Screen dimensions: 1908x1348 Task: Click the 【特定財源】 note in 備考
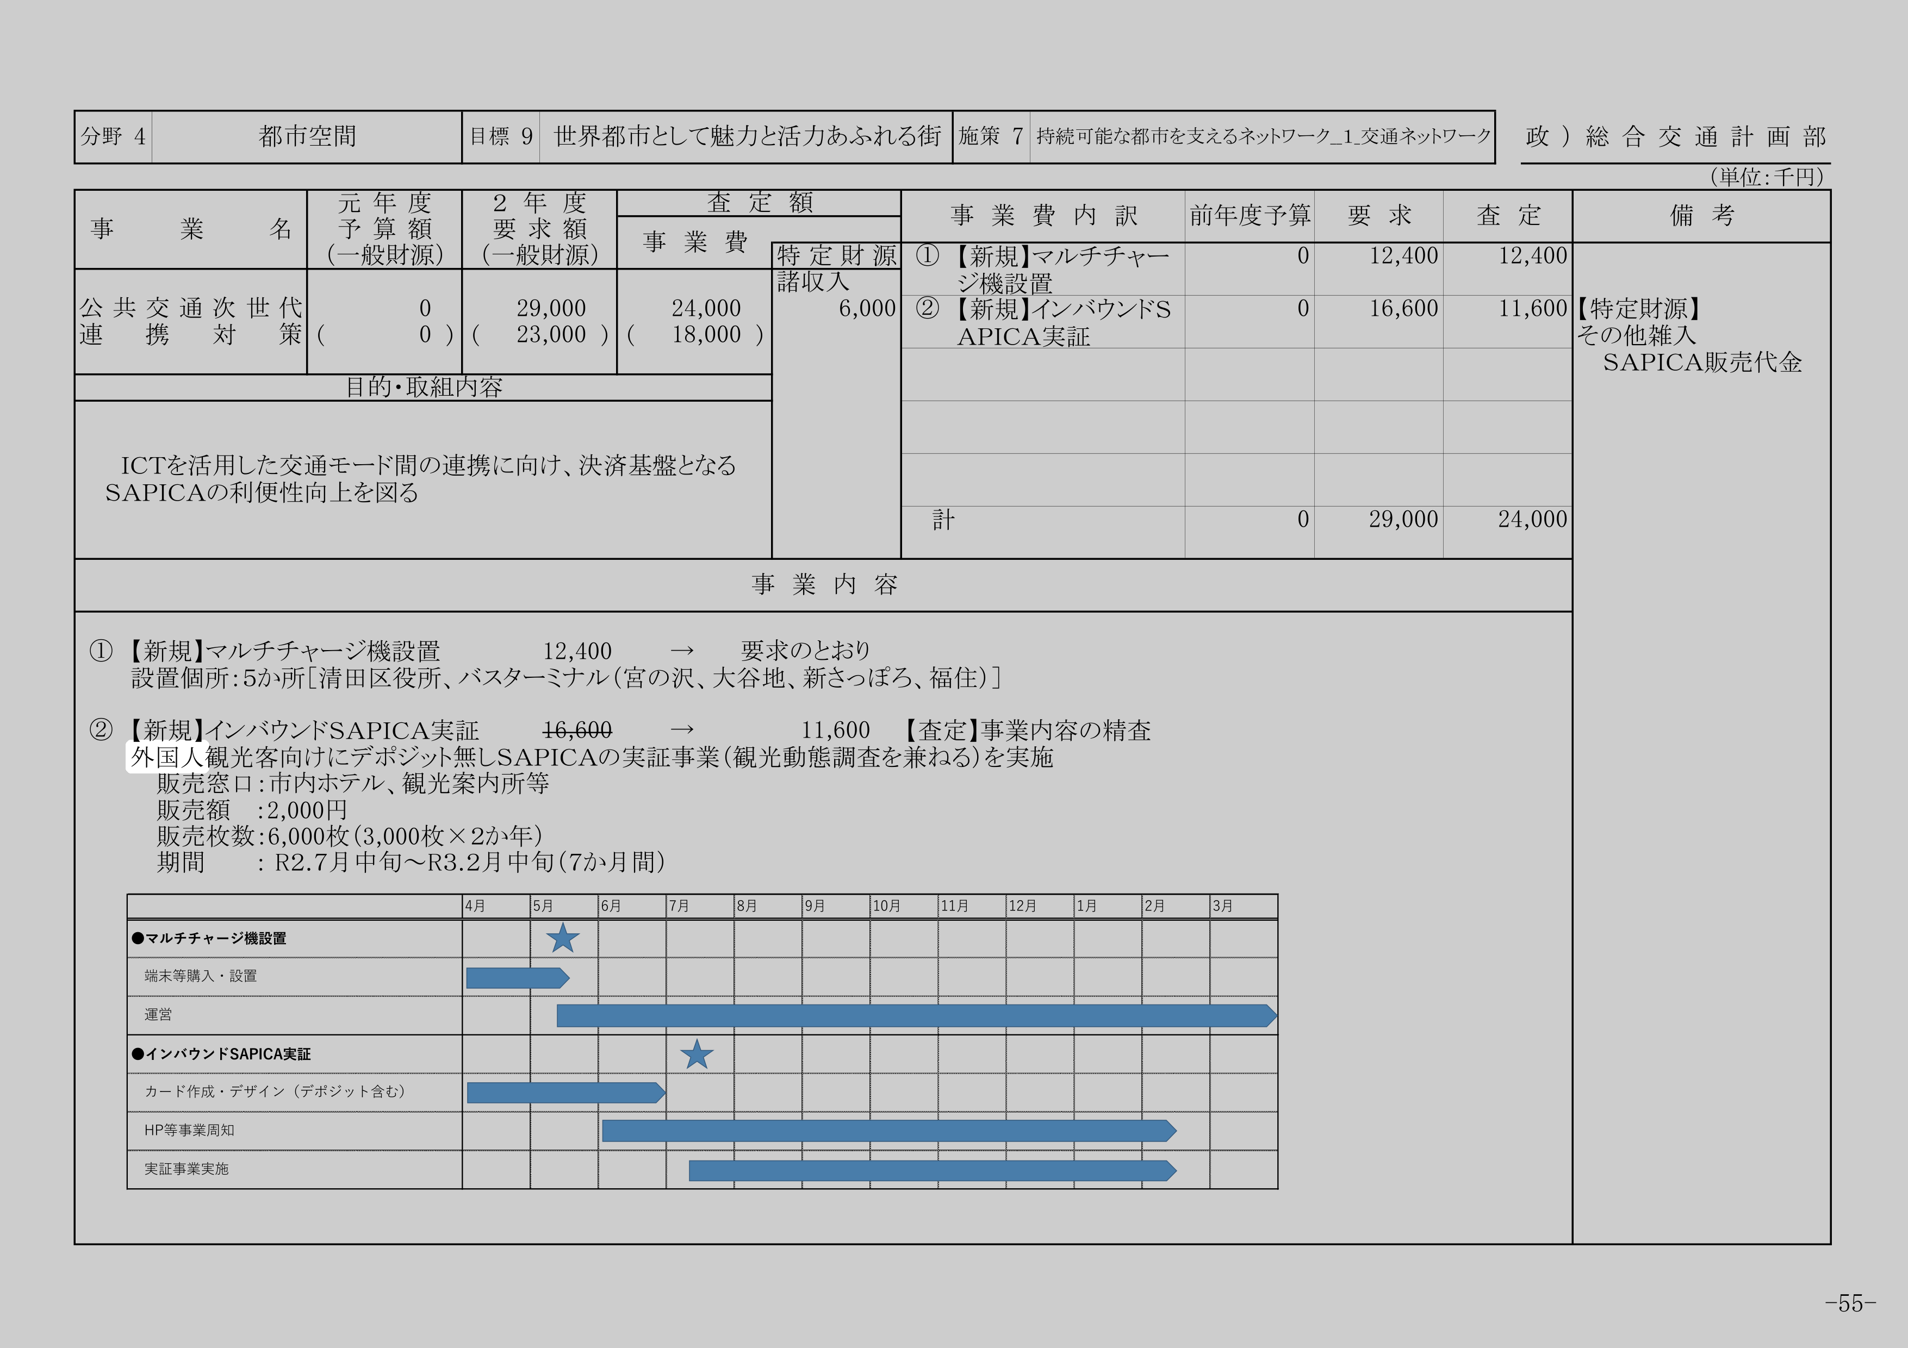pyautogui.click(x=1639, y=309)
